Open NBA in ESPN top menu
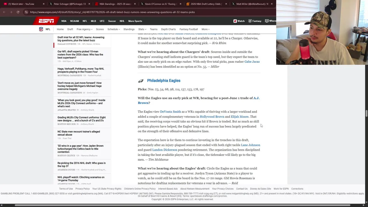 64,21
